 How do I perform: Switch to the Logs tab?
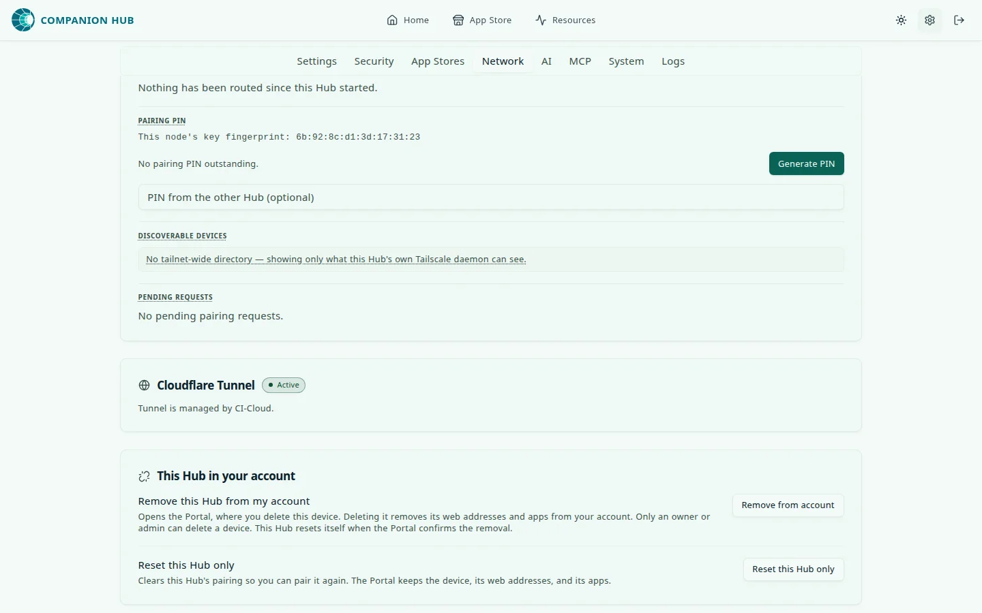(673, 61)
